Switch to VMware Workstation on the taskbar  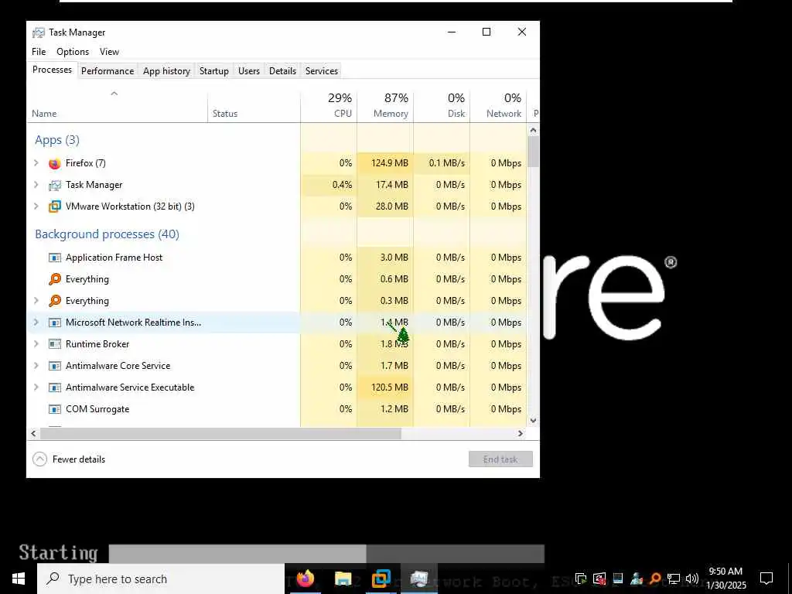(x=381, y=579)
